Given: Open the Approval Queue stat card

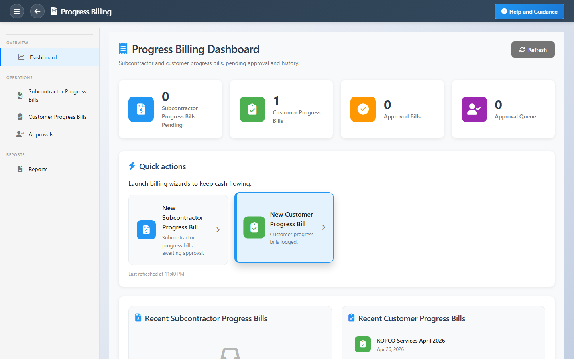Looking at the screenshot, I should (503, 109).
